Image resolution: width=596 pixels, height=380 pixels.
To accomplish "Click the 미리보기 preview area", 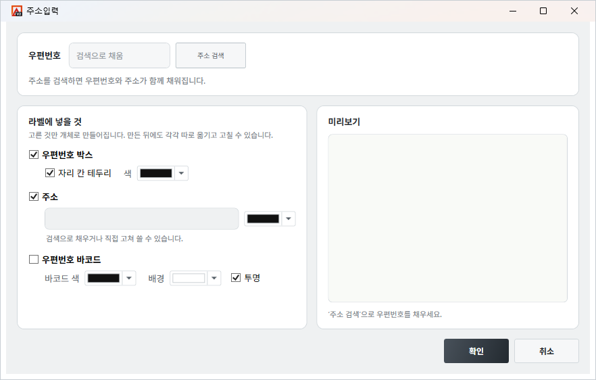I will point(448,218).
